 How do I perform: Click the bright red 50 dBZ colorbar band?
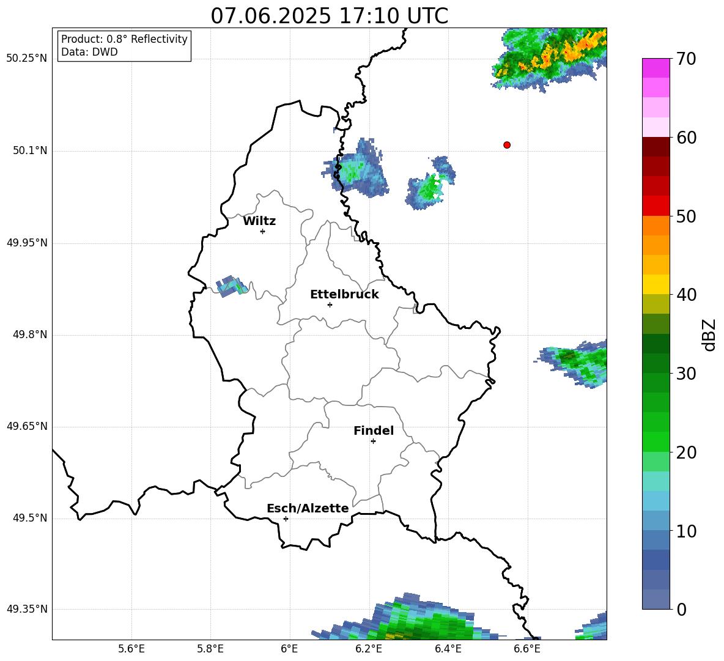click(656, 206)
